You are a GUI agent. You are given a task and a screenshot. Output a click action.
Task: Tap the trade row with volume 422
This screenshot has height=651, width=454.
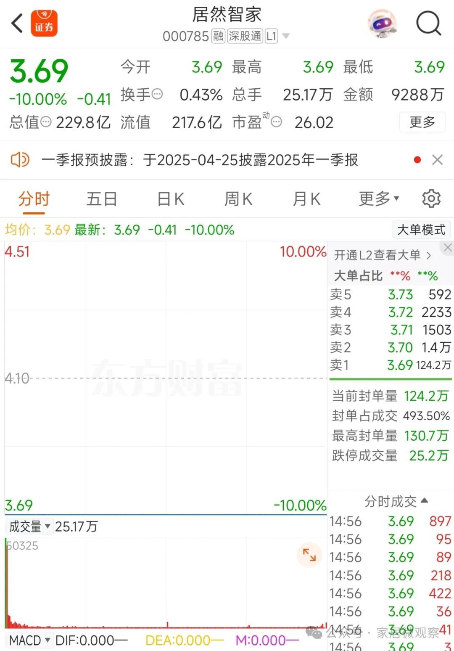pos(391,593)
